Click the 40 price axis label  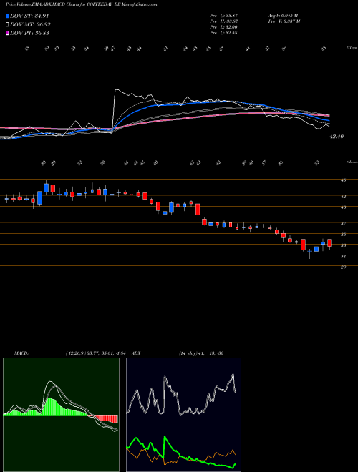pyautogui.click(x=343, y=207)
